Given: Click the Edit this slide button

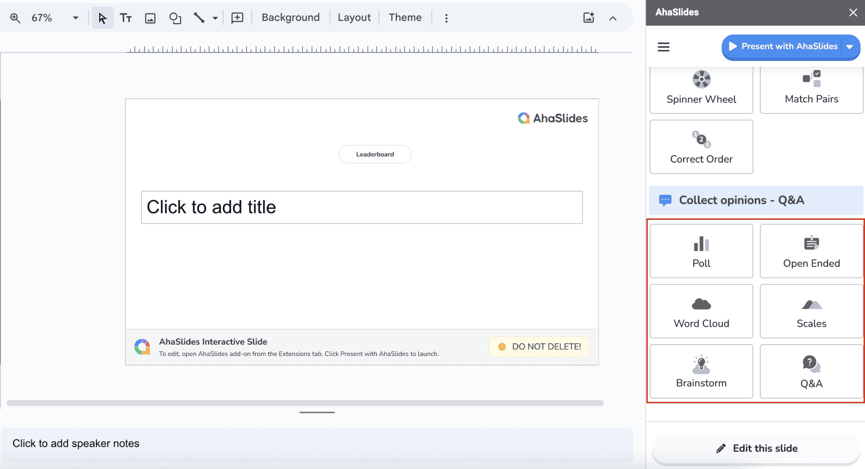Looking at the screenshot, I should click(755, 448).
